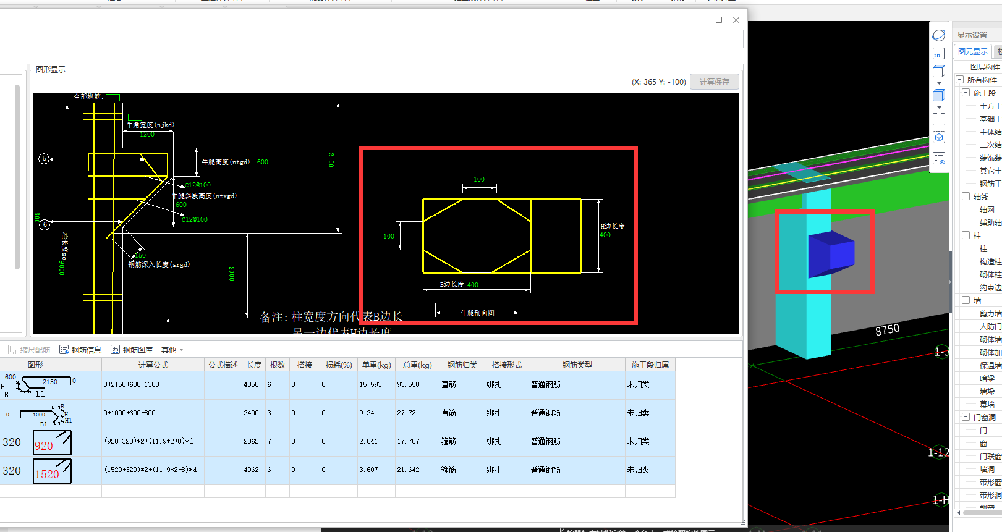This screenshot has height=532, width=1002.
Task: Select the dashed rectangle region icon
Action: (939, 119)
